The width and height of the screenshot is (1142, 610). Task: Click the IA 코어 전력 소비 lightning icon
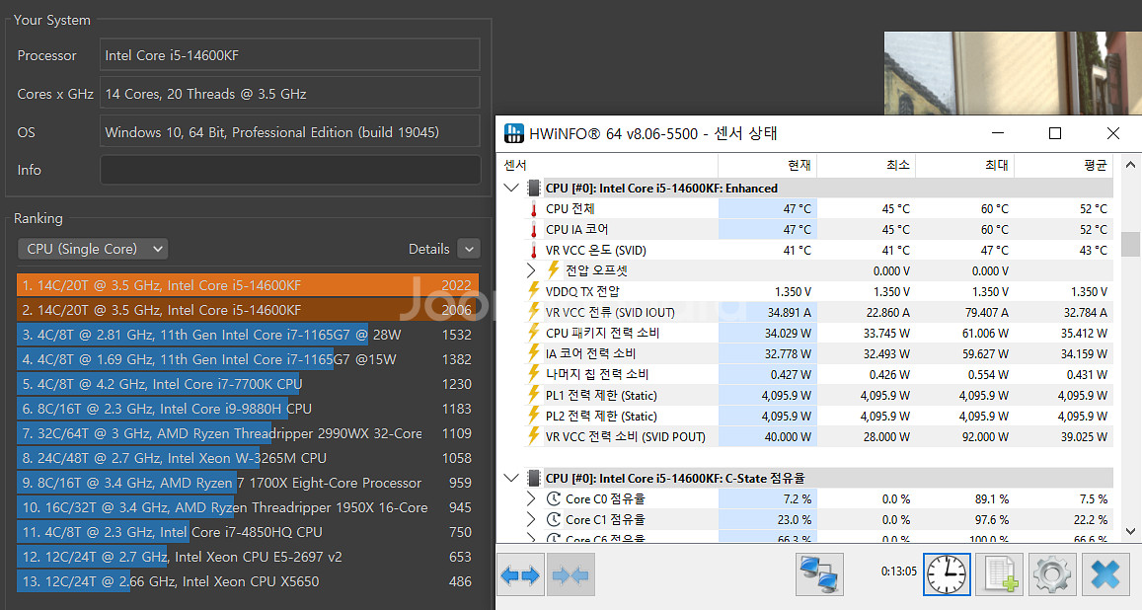coord(534,353)
